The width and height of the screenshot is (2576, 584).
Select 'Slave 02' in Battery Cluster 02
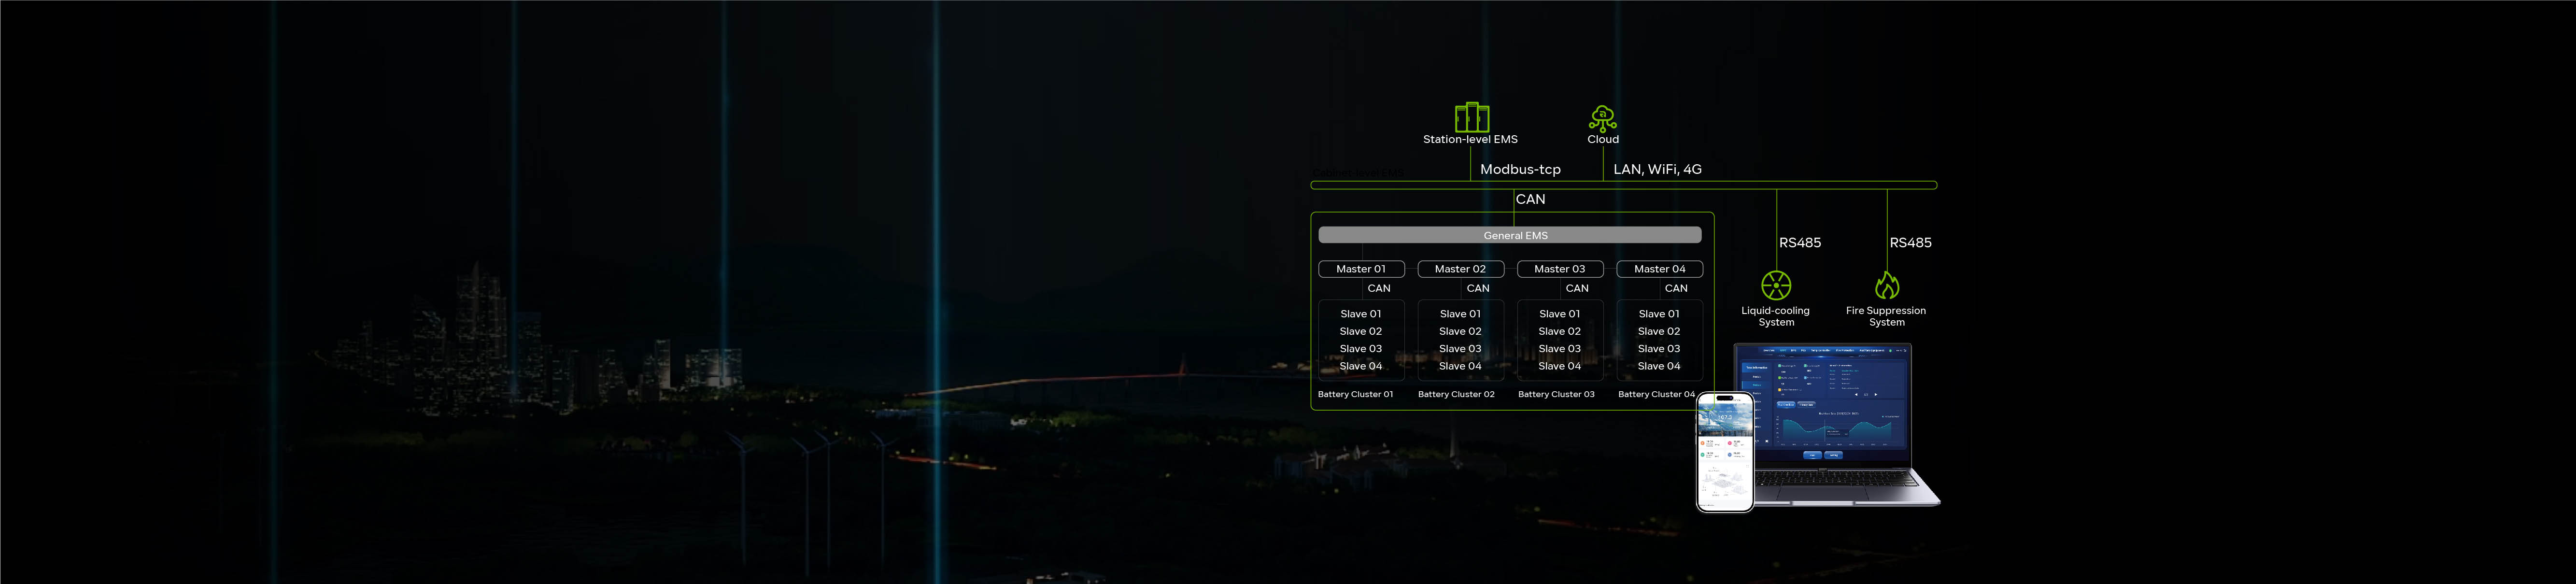point(1460,331)
